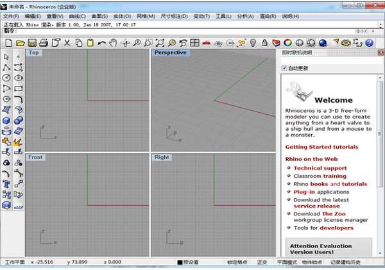This screenshot has height=270, width=385.
Task: Click the Print icon
Action: point(44,43)
